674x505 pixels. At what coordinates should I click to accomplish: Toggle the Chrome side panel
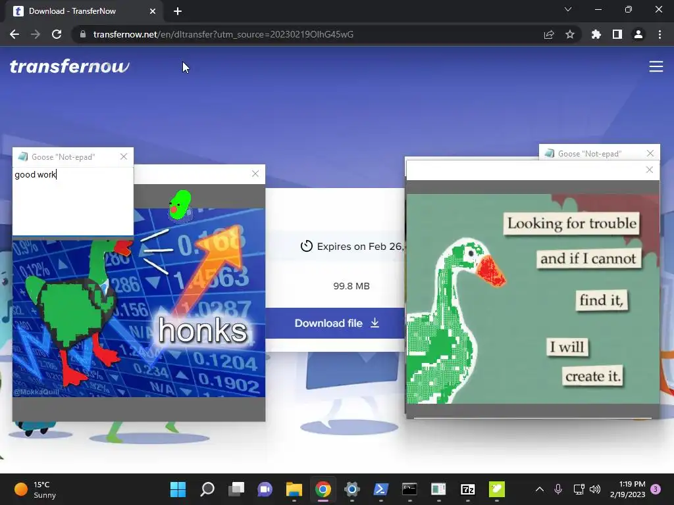pyautogui.click(x=617, y=34)
